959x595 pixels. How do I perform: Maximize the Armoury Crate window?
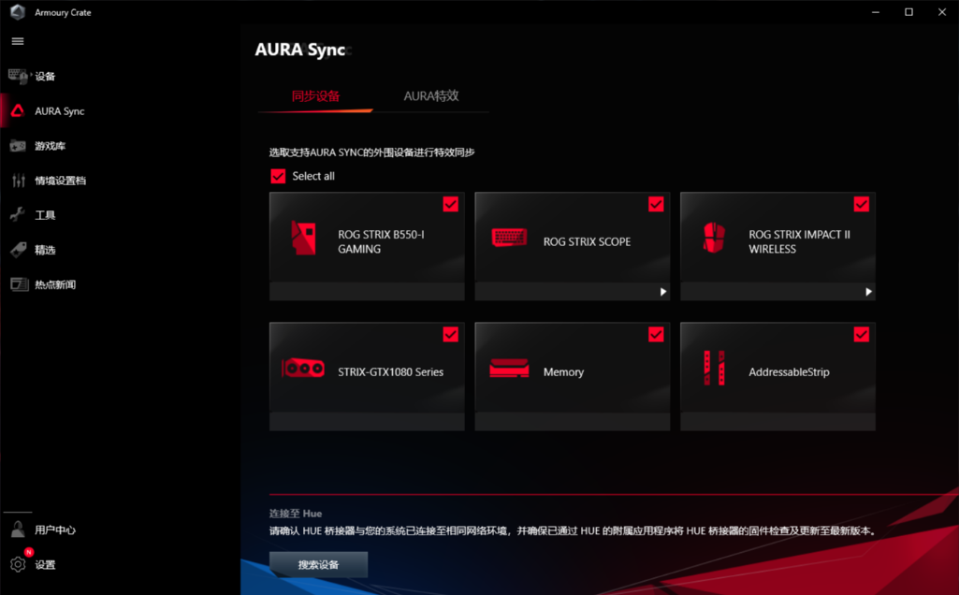908,11
